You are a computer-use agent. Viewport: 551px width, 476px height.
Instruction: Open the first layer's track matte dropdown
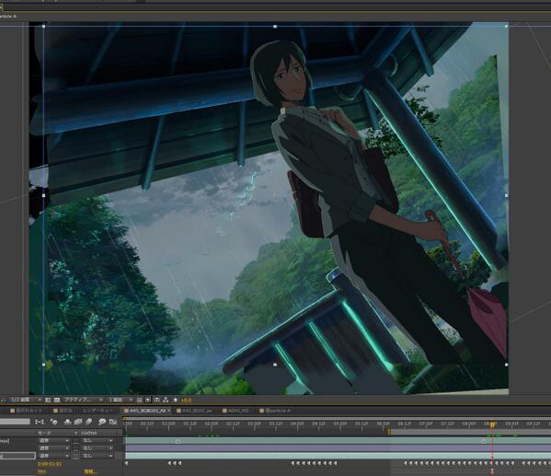click(98, 440)
